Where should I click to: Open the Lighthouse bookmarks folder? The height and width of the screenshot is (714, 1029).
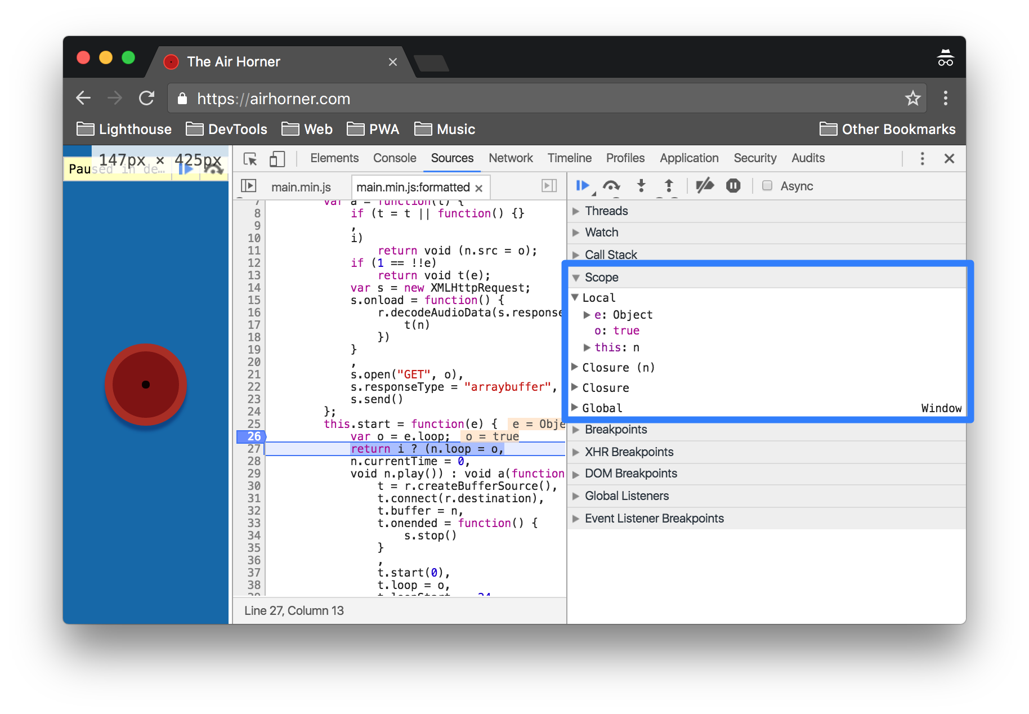click(x=124, y=130)
